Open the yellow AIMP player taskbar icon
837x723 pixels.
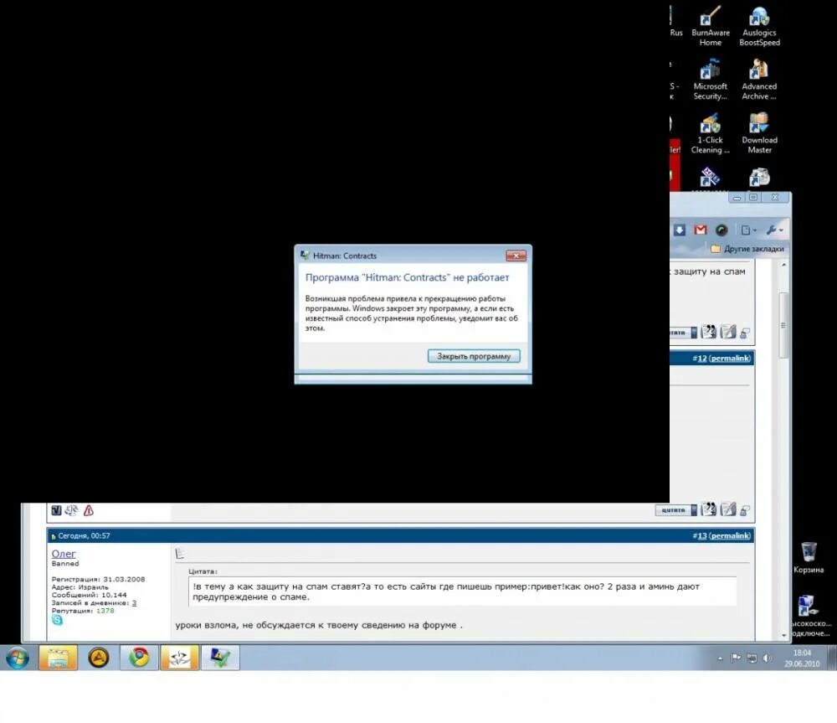[98, 658]
